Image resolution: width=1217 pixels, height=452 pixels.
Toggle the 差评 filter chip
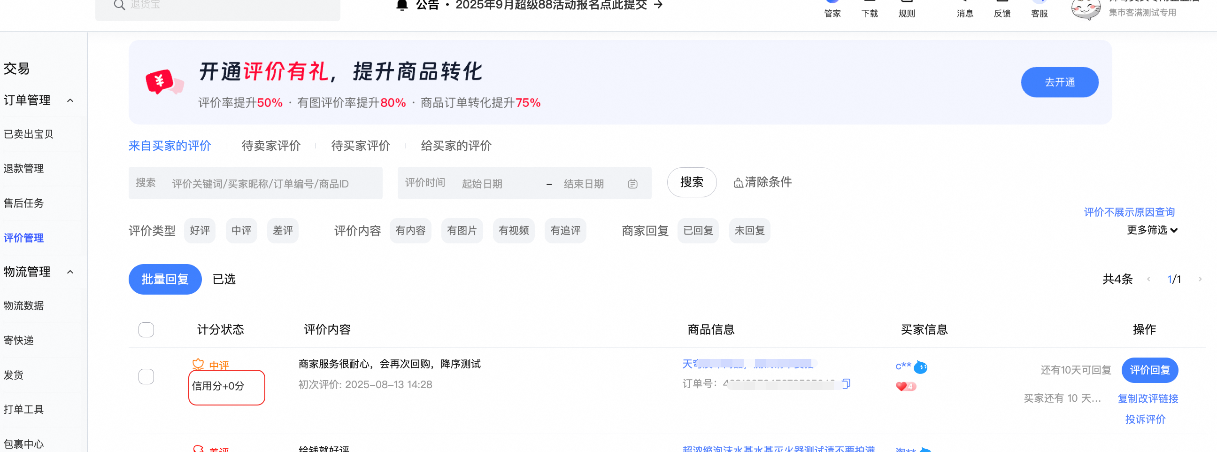tap(283, 231)
